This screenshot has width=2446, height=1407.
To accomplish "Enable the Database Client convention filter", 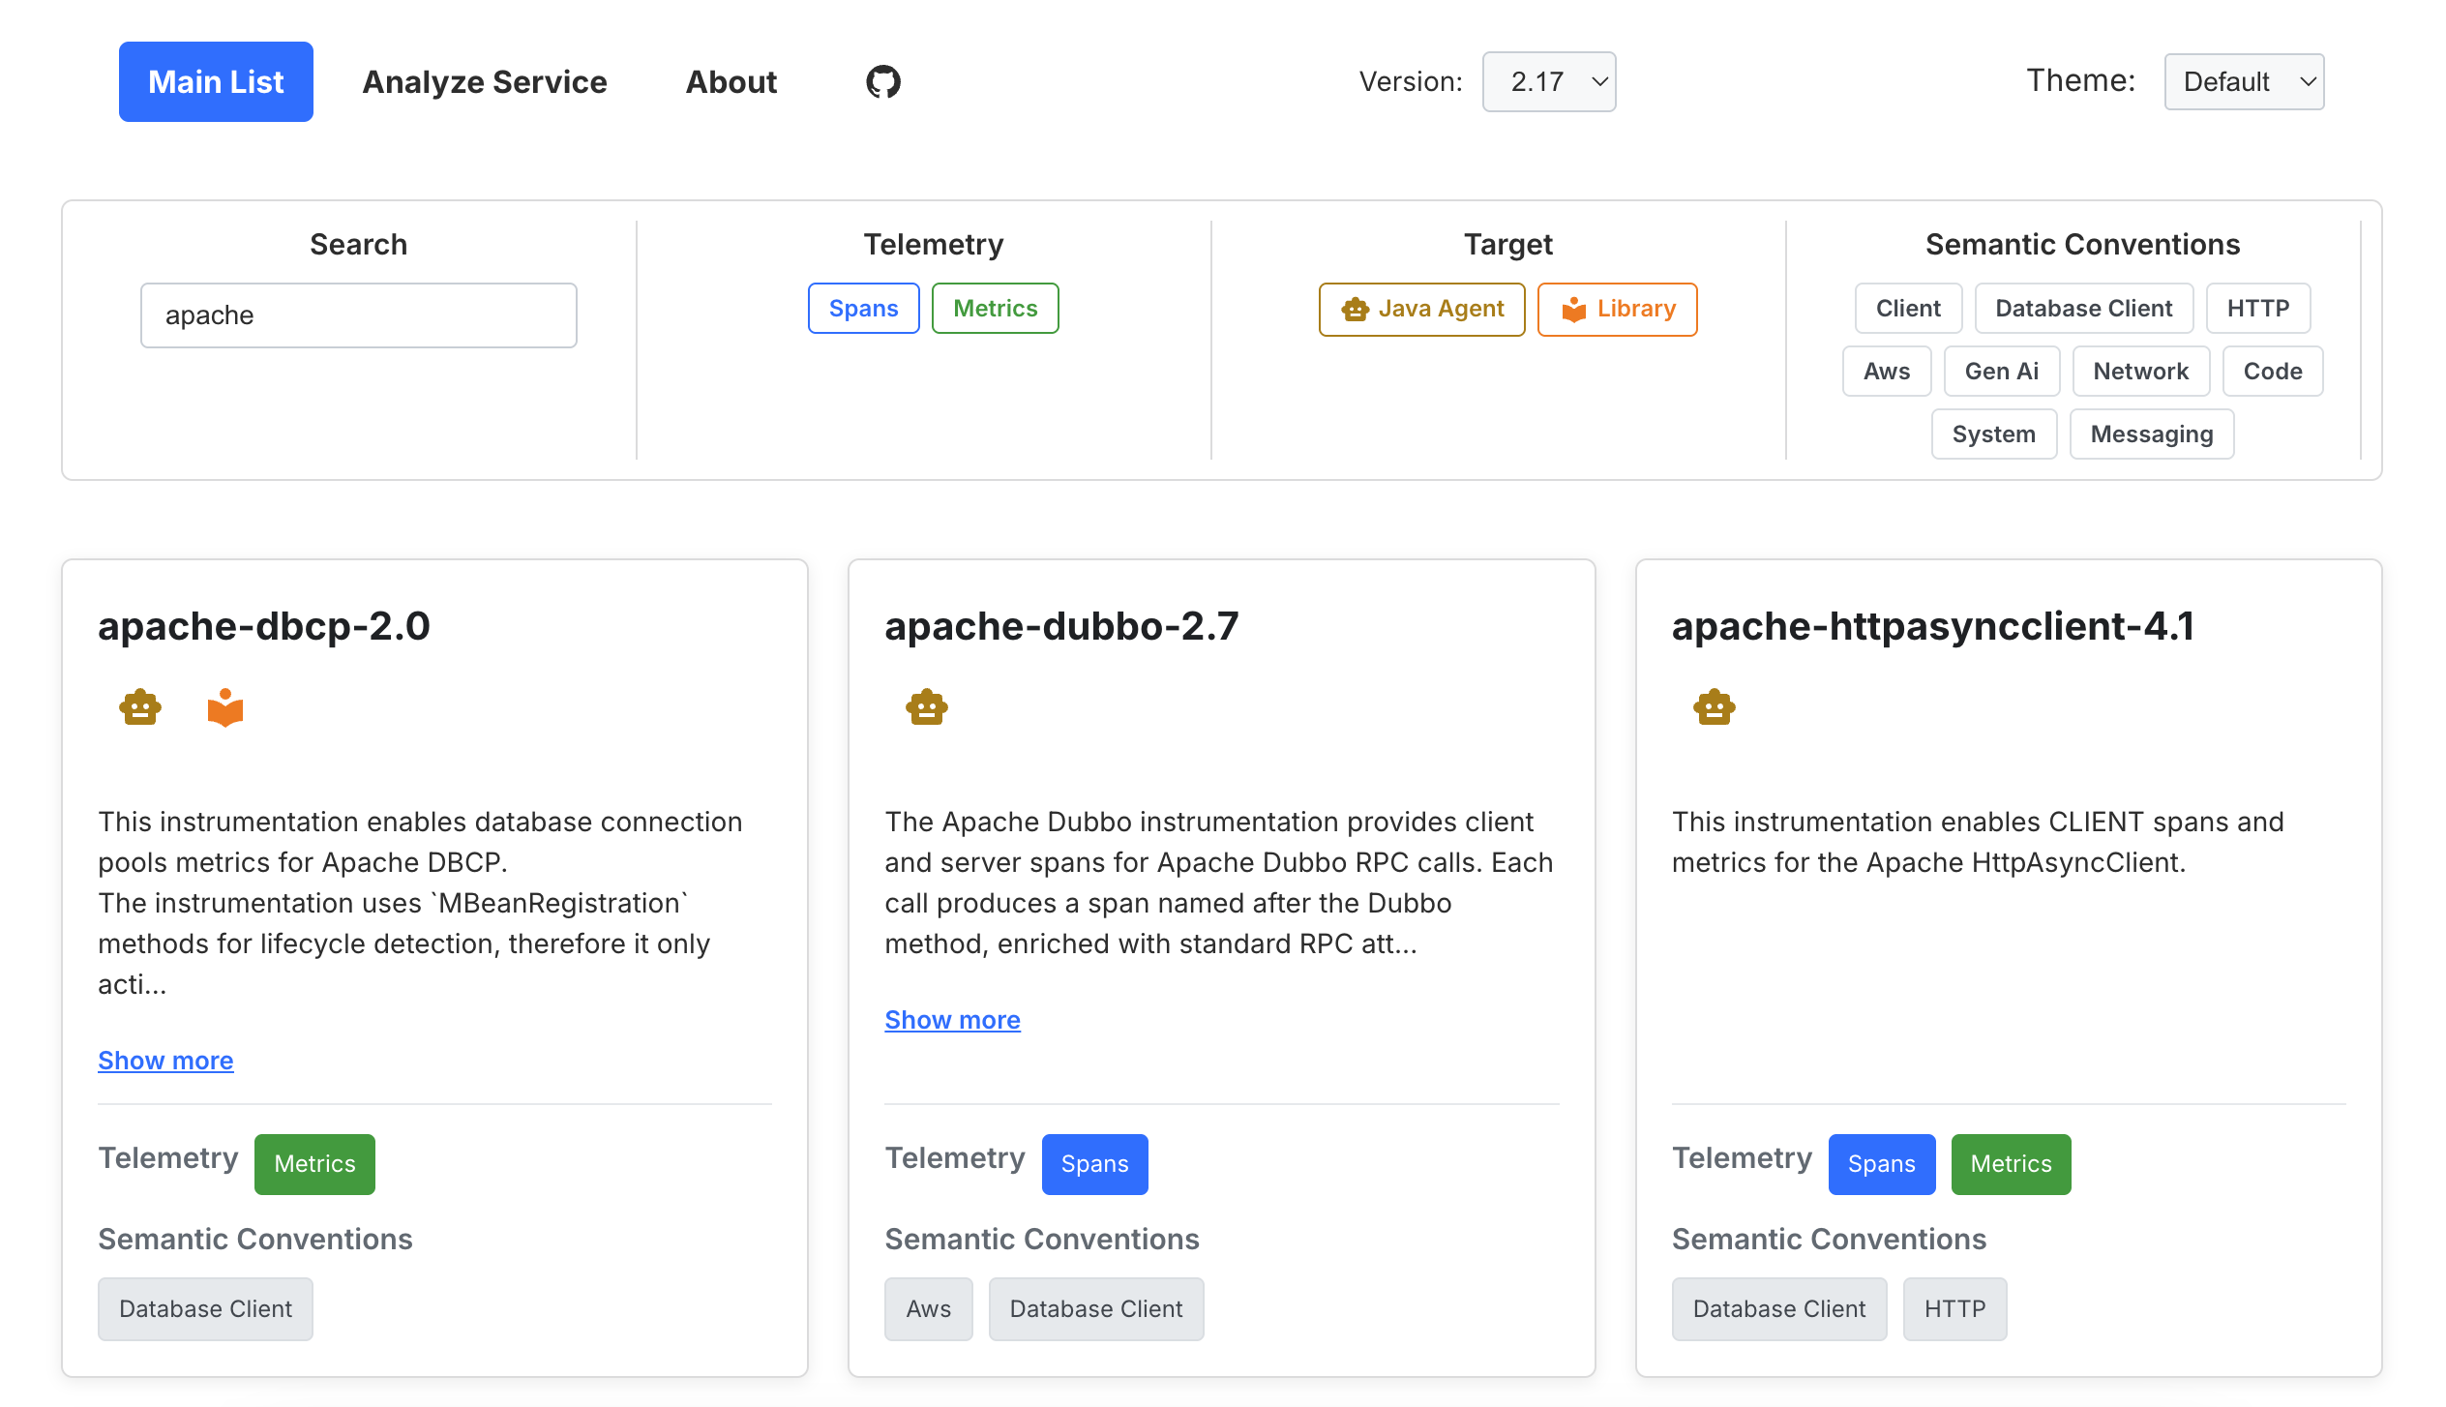I will click(x=2083, y=309).
